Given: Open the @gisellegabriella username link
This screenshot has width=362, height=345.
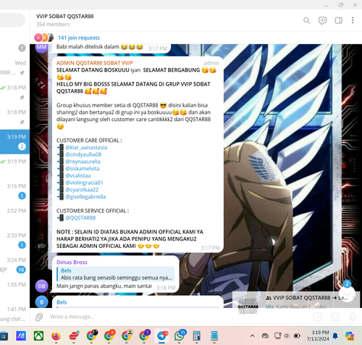Looking at the screenshot, I should [85, 196].
